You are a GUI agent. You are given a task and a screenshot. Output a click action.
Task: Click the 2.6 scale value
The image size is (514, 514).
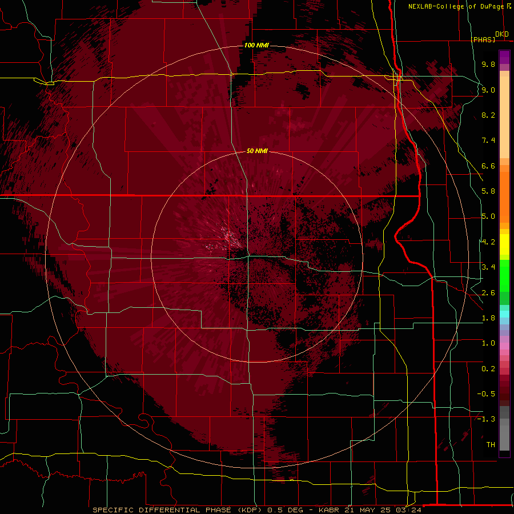click(x=488, y=293)
